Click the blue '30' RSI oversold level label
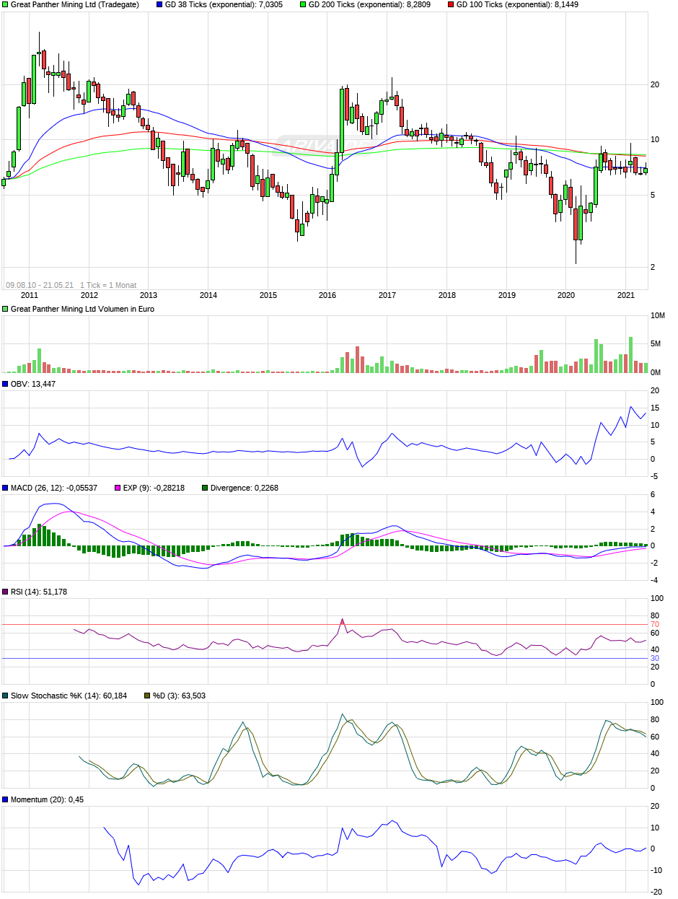 tap(655, 658)
